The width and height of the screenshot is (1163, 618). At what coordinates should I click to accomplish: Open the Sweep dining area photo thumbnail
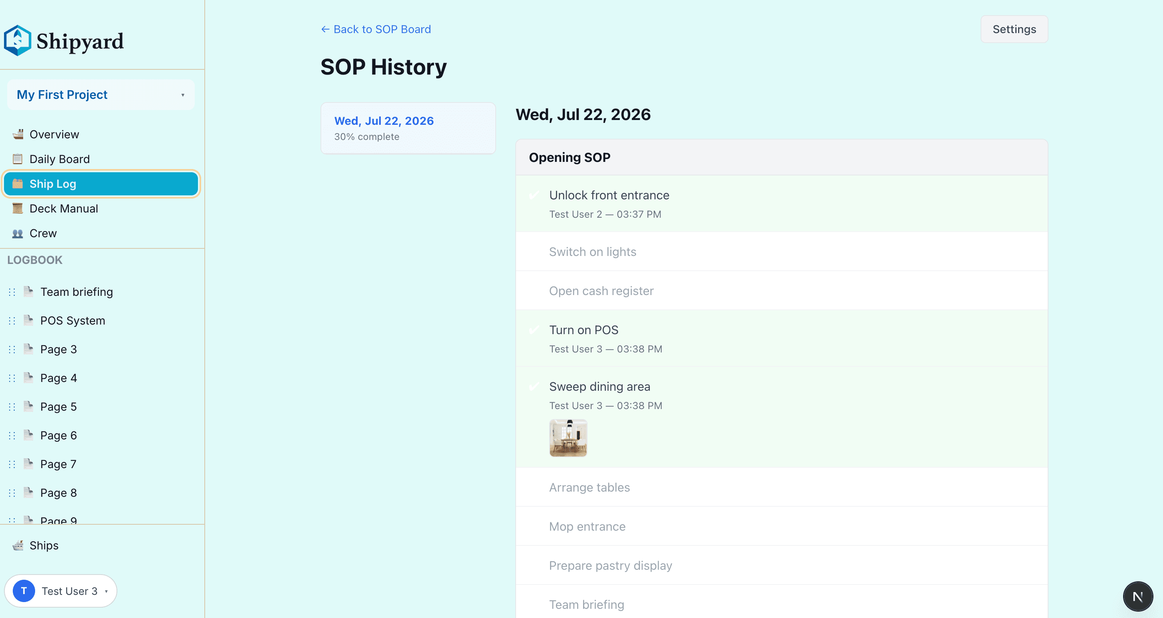point(568,438)
